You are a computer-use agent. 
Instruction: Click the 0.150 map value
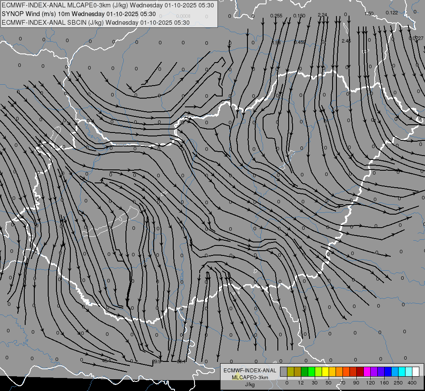point(299,16)
